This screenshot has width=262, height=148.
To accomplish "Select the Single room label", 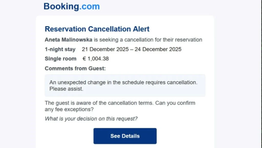I will click(60, 59).
